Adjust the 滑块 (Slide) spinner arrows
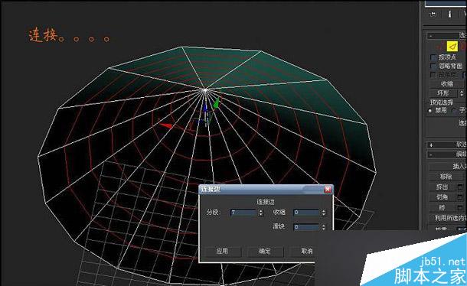The image size is (467, 286). click(x=323, y=227)
